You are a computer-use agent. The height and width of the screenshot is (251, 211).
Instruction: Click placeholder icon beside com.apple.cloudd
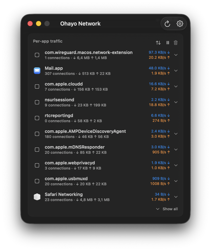(37, 86)
